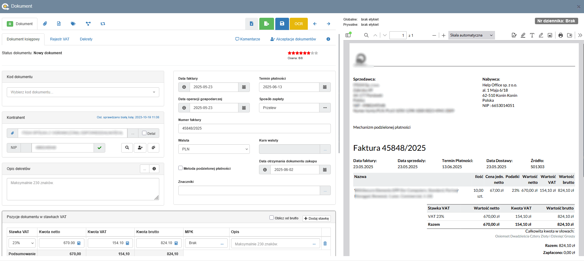Click the search magnifier in PDF toolbar
Image resolution: width=584 pixels, height=261 pixels.
(x=366, y=35)
